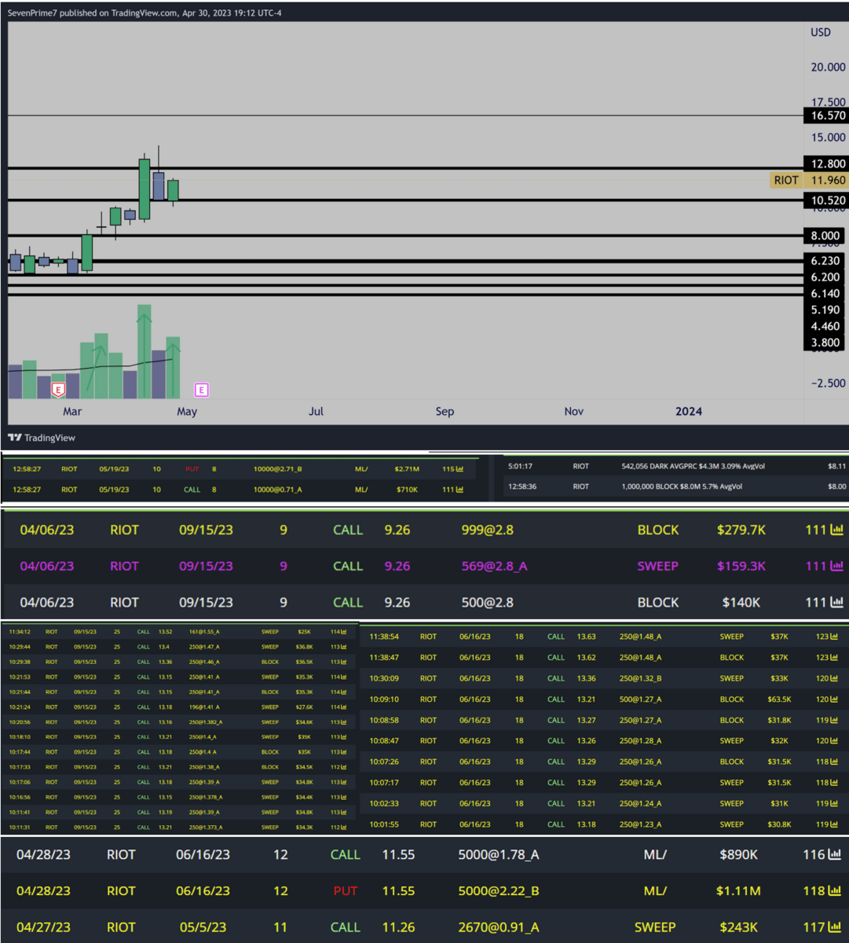Click the $2.71M premium value
The width and height of the screenshot is (849, 943).
[x=407, y=469]
